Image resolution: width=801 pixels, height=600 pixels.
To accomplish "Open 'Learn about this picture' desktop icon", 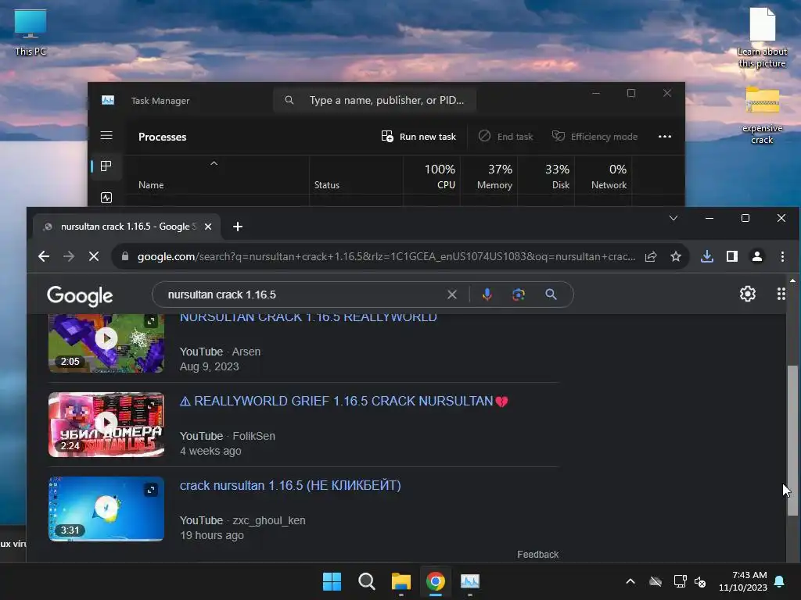I will pos(762,38).
